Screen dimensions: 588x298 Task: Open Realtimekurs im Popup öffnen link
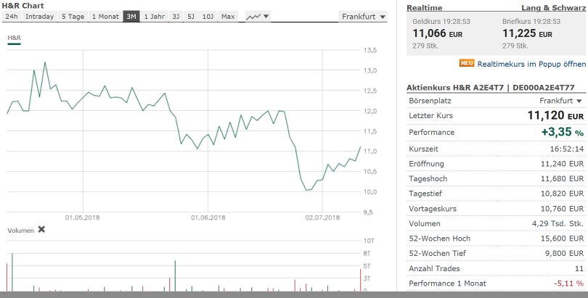coord(531,64)
